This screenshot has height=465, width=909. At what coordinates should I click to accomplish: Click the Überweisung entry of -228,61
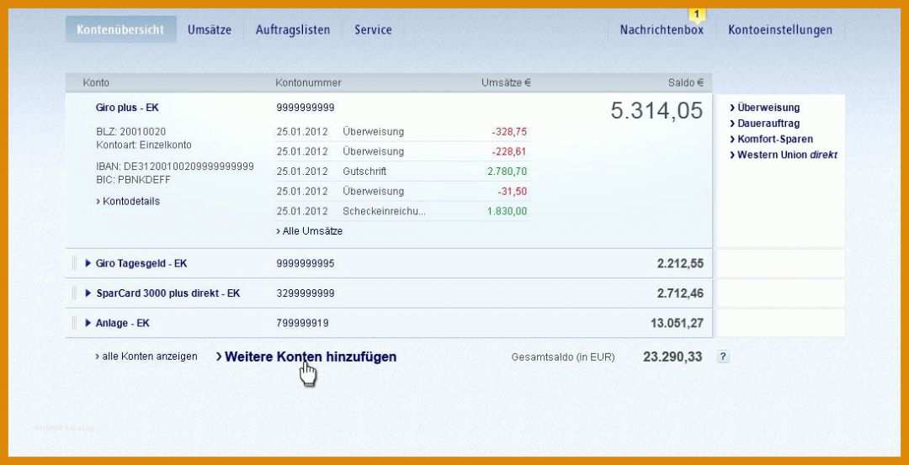coord(403,151)
